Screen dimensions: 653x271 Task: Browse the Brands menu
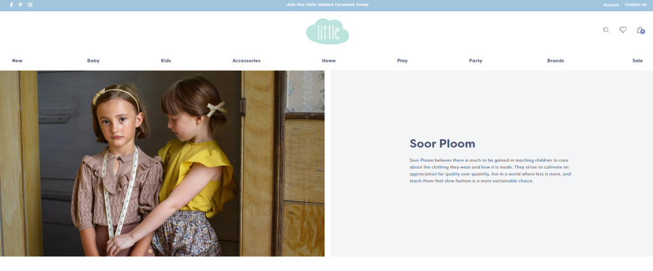(555, 60)
